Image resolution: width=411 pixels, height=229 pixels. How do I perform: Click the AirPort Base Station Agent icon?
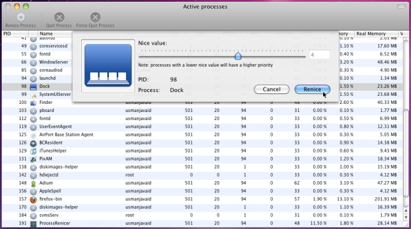click(x=33, y=135)
